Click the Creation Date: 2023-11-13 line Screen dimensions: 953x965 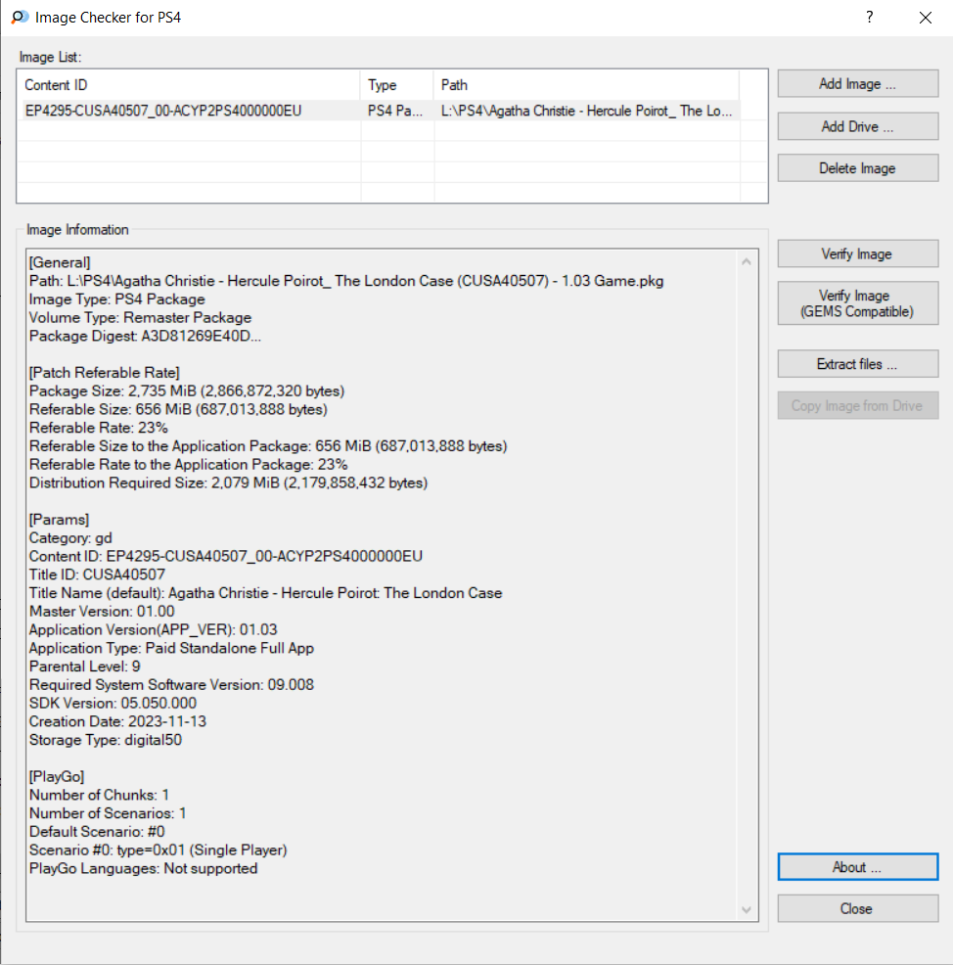point(118,721)
